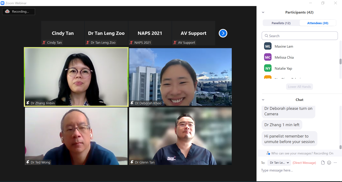This screenshot has width=342, height=182.
Task: Click the Chat panel heading
Action: click(299, 100)
